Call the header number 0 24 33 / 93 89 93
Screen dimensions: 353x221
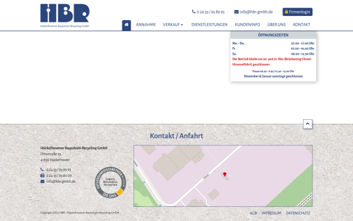tap(211, 12)
